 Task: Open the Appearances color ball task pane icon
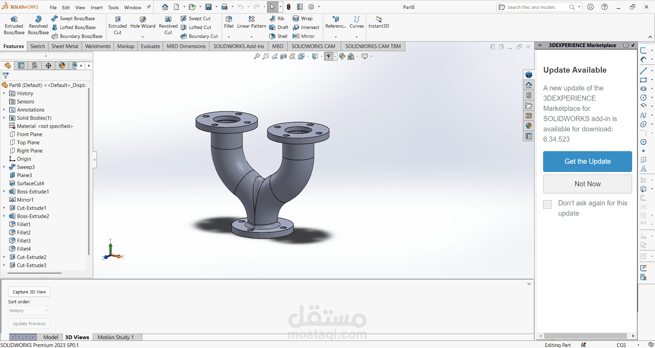pos(529,126)
